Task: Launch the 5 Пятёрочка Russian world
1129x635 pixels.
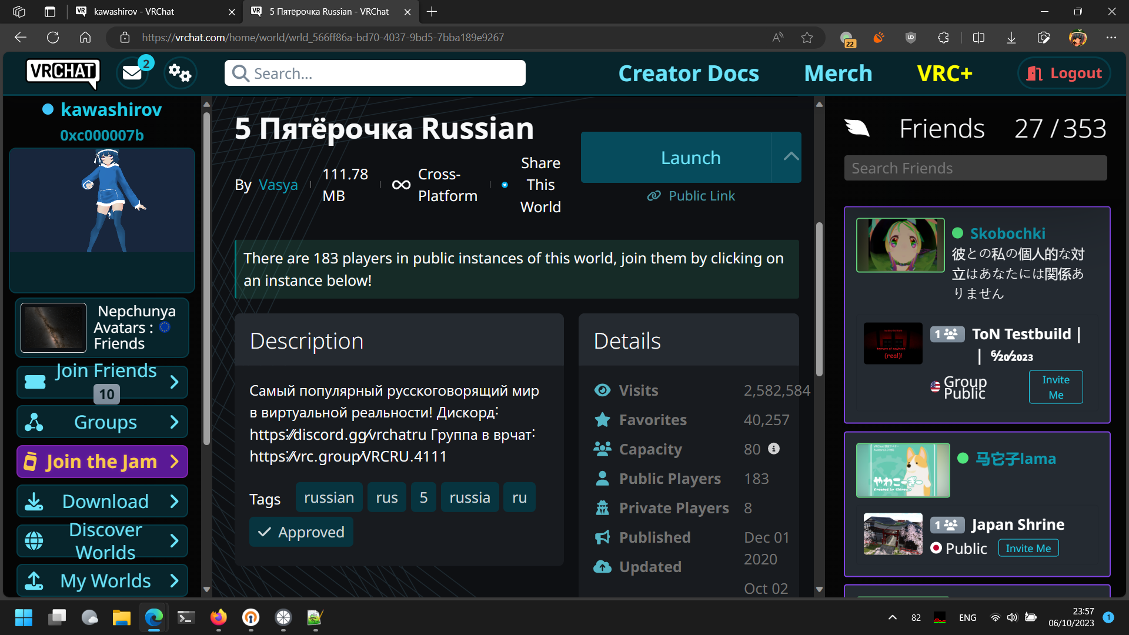Action: [676, 158]
